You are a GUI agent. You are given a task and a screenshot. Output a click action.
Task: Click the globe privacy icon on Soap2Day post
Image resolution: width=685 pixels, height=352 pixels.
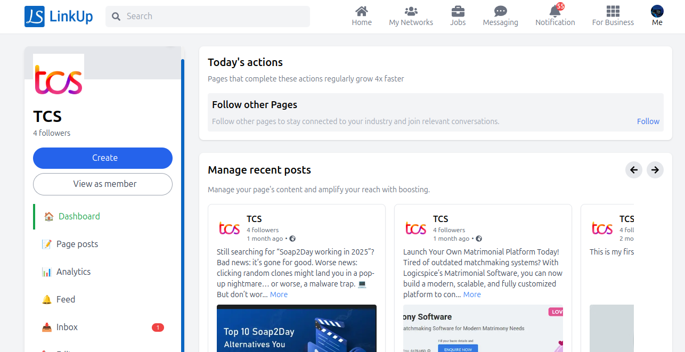pos(292,239)
